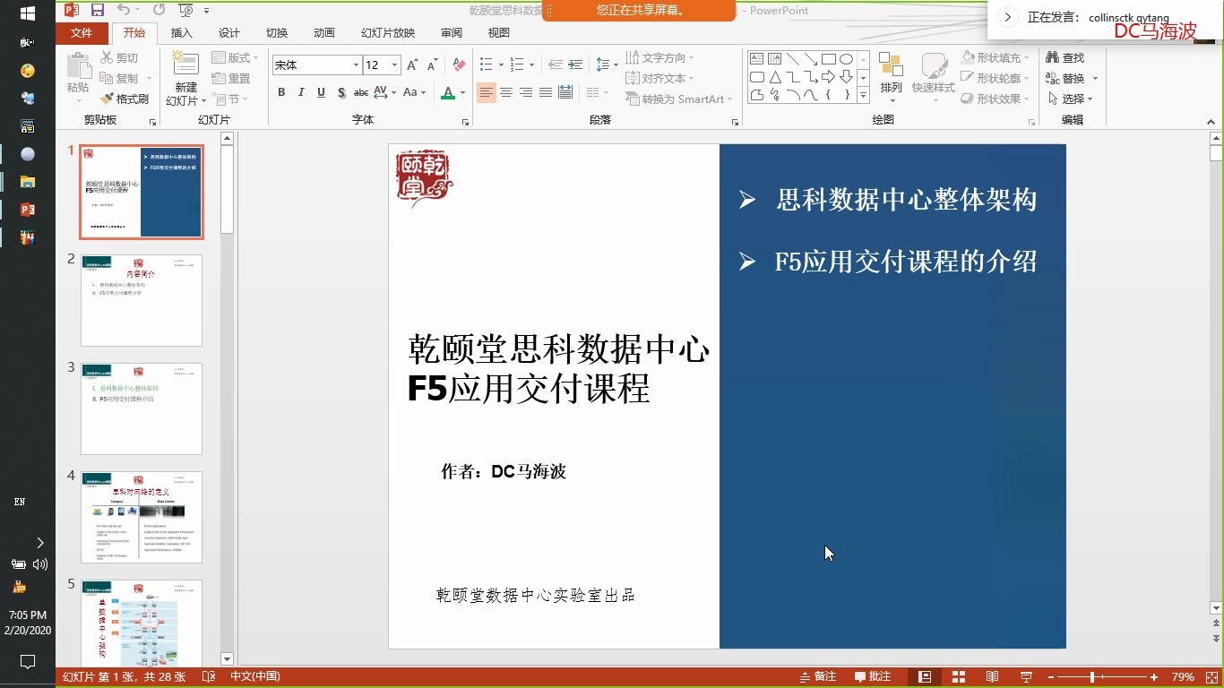Decrease list indent level

point(556,64)
